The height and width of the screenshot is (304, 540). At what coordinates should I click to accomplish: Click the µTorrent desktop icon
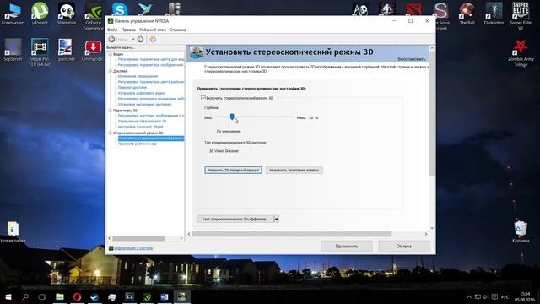pyautogui.click(x=40, y=14)
